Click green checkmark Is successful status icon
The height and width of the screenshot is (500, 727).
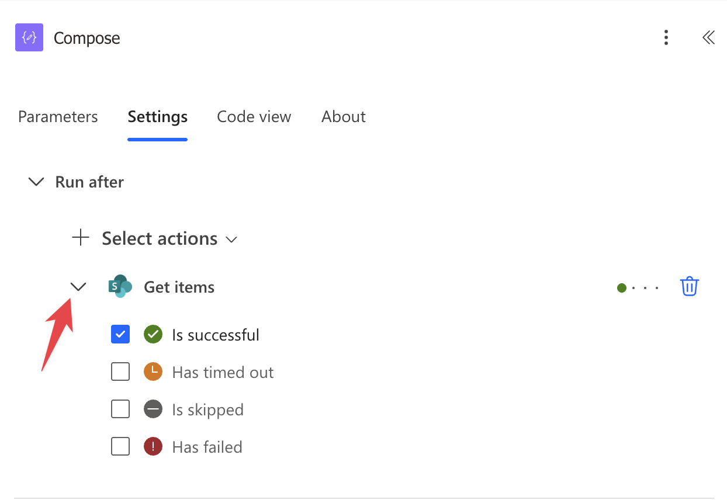click(x=153, y=335)
